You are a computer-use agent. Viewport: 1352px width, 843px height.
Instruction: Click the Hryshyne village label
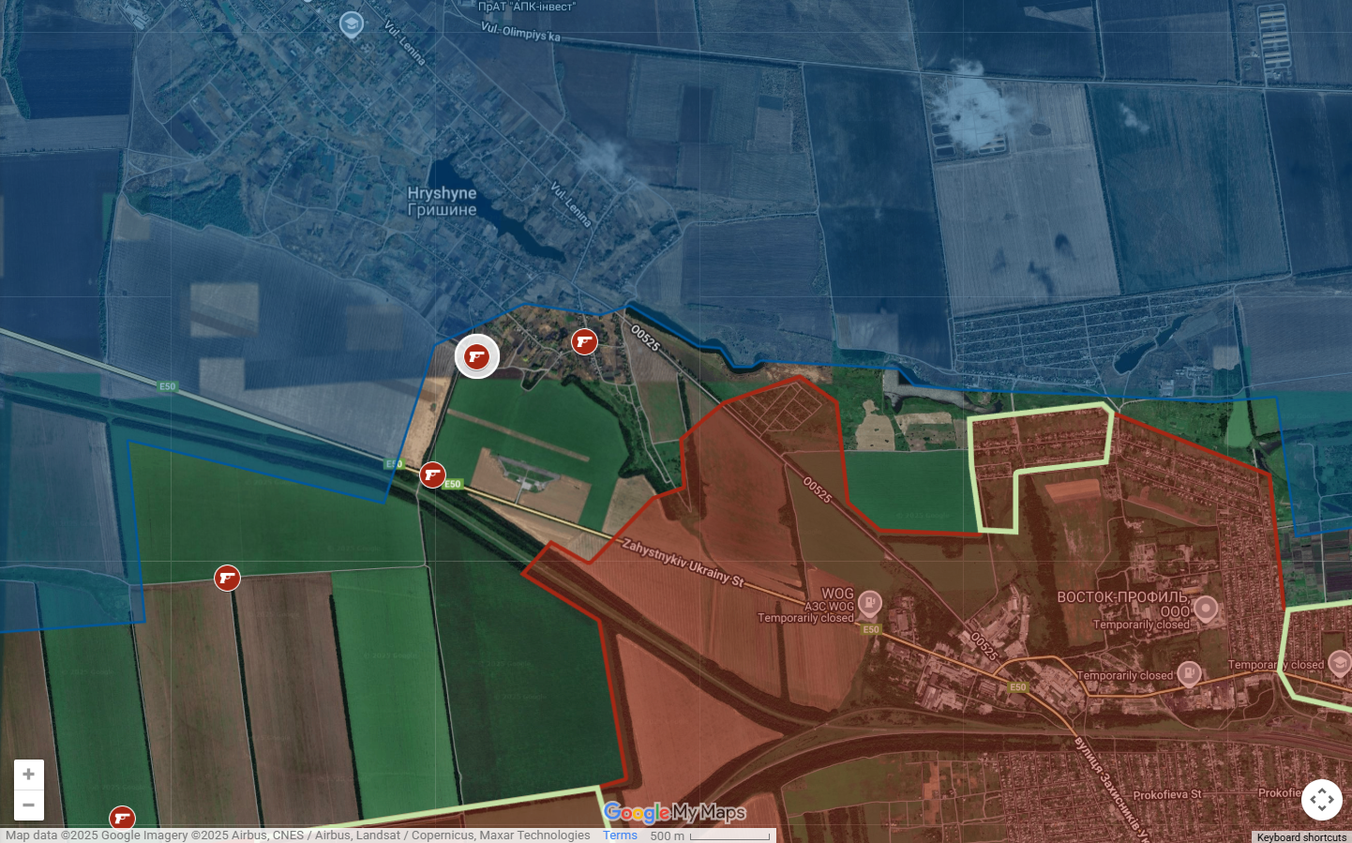(x=442, y=193)
